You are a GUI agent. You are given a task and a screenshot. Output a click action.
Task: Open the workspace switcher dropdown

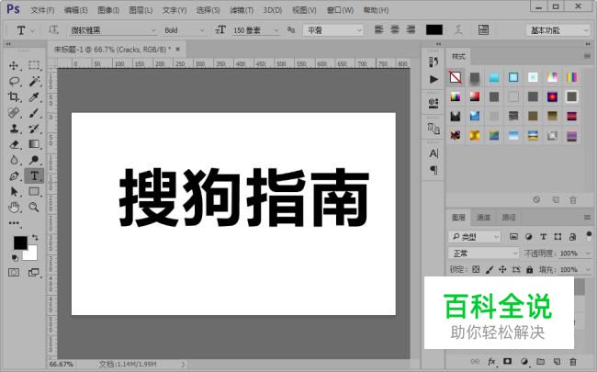(558, 30)
